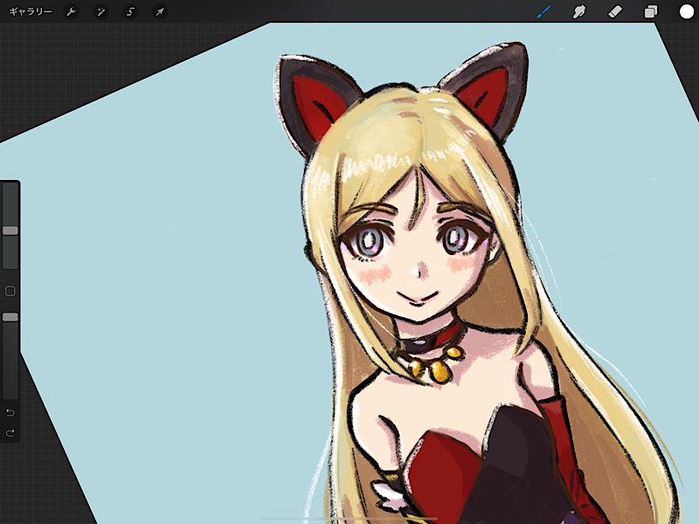
Task: Open the ギャラリー gallery
Action: coord(31,11)
